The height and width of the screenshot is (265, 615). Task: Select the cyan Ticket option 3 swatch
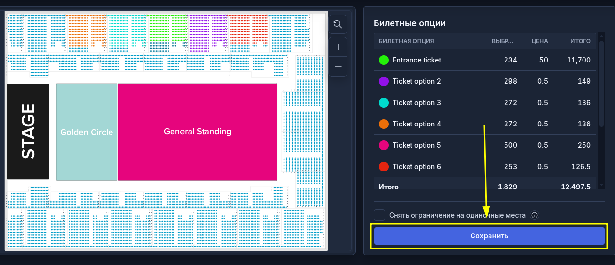(x=383, y=103)
